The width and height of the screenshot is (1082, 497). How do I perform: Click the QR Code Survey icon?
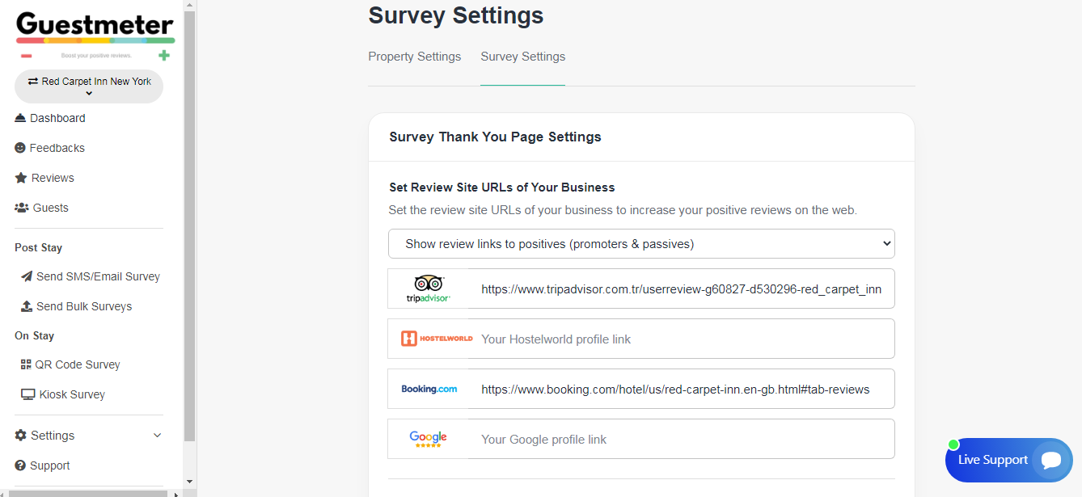[x=26, y=364]
